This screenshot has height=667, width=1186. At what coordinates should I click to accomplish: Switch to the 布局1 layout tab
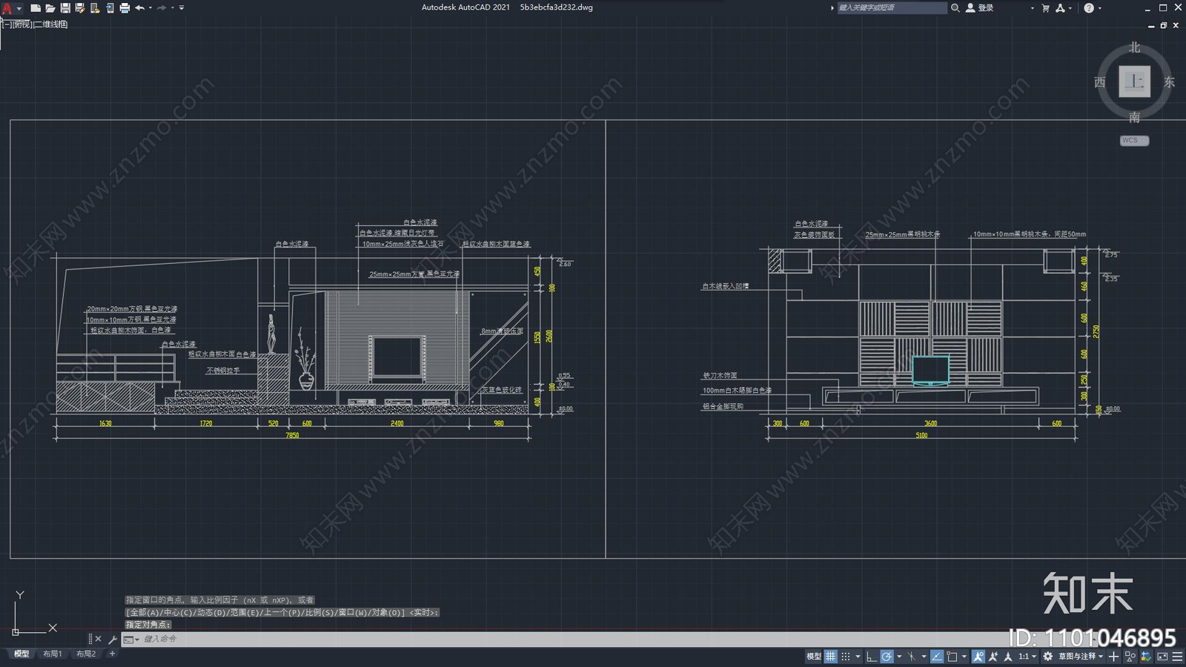(x=52, y=654)
